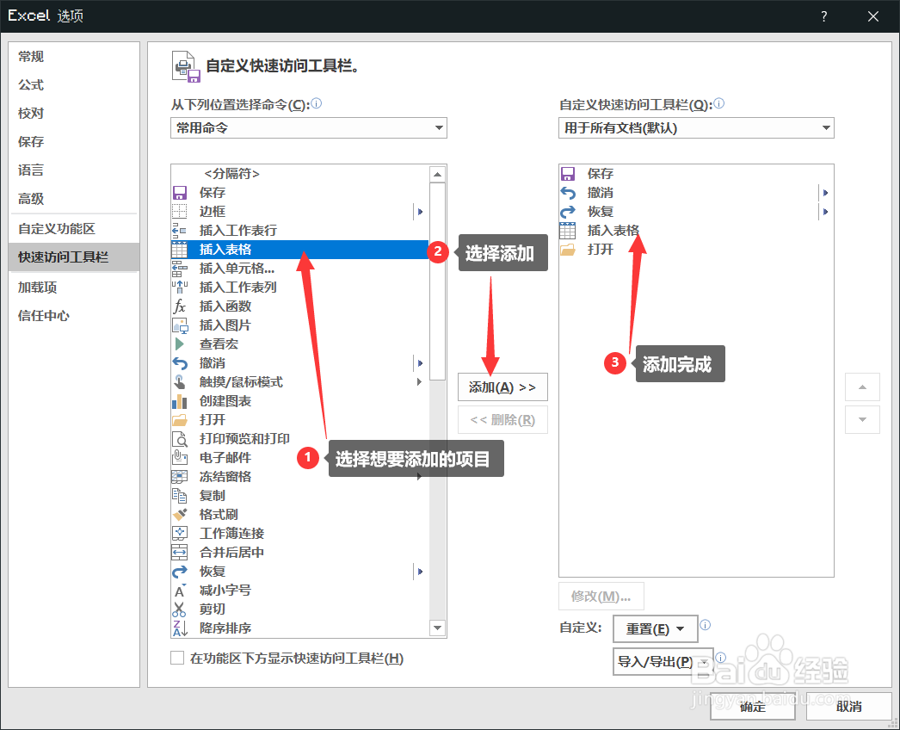
Task: Click the 打开 folder icon in commands list
Action: pos(179,420)
